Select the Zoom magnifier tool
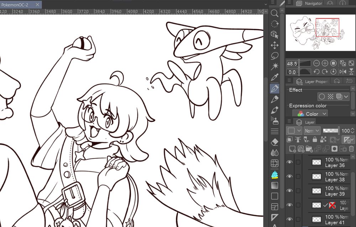This screenshot has width=356, height=227. pyautogui.click(x=274, y=13)
